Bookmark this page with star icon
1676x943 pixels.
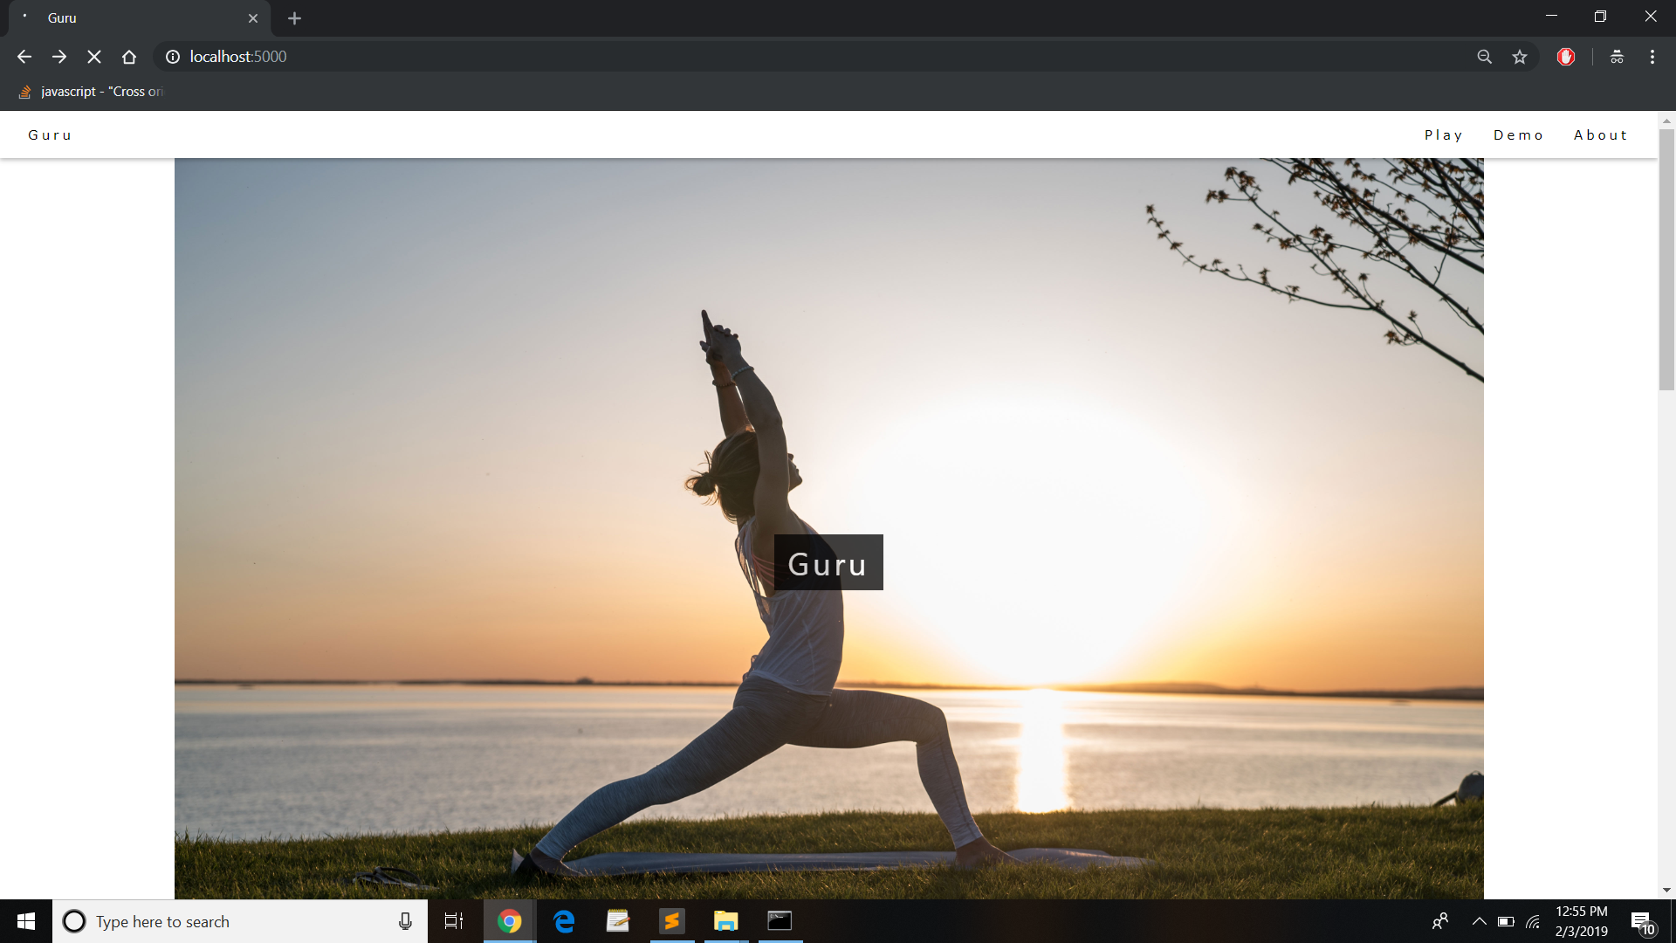(1520, 57)
